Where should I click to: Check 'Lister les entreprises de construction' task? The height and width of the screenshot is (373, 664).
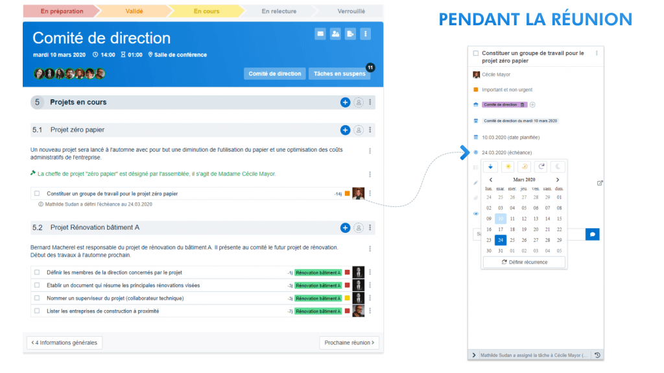37,311
